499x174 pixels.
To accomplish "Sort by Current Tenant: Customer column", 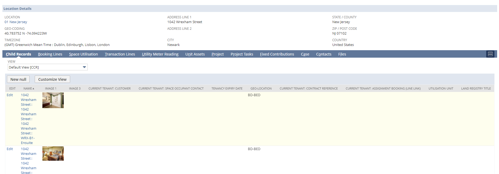I will pos(110,88).
